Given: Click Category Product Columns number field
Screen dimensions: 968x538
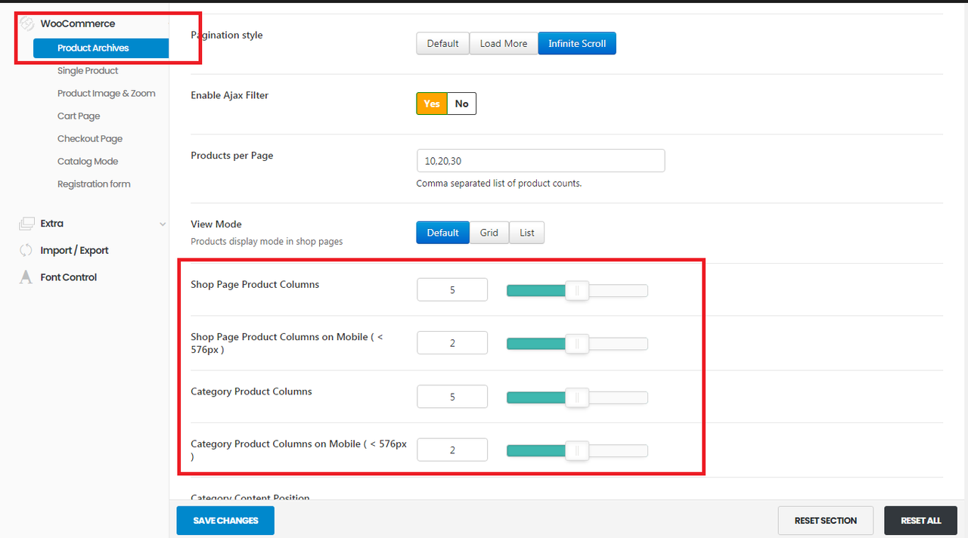Looking at the screenshot, I should [452, 397].
